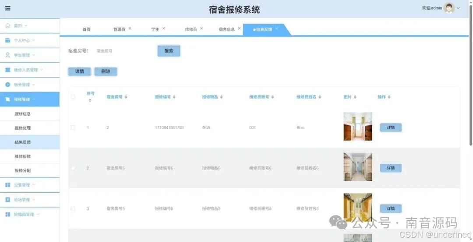Open 详情 for row 报修编号6
Screen dimensions: 473x242
[391, 168]
